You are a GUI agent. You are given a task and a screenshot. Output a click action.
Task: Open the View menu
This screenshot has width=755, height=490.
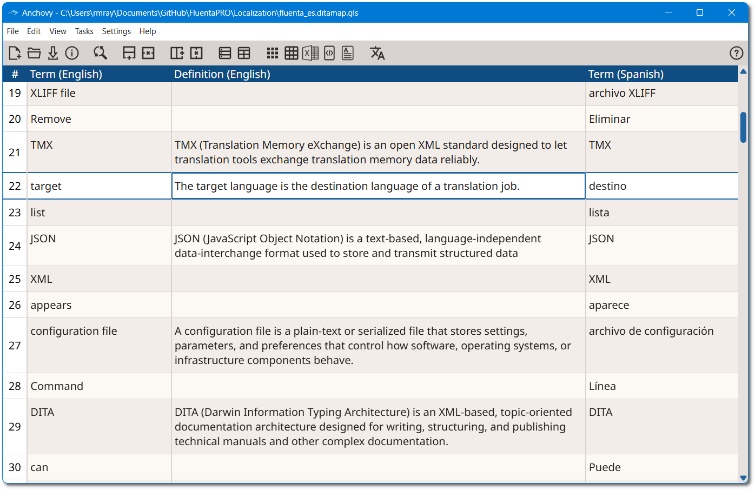(x=58, y=31)
